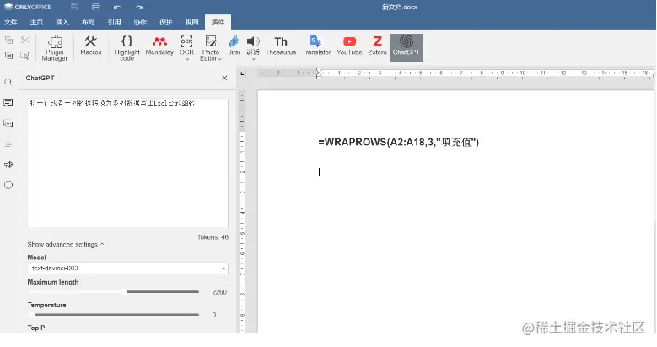Click the Cut scissors icon
657x347 pixels.
point(24,40)
